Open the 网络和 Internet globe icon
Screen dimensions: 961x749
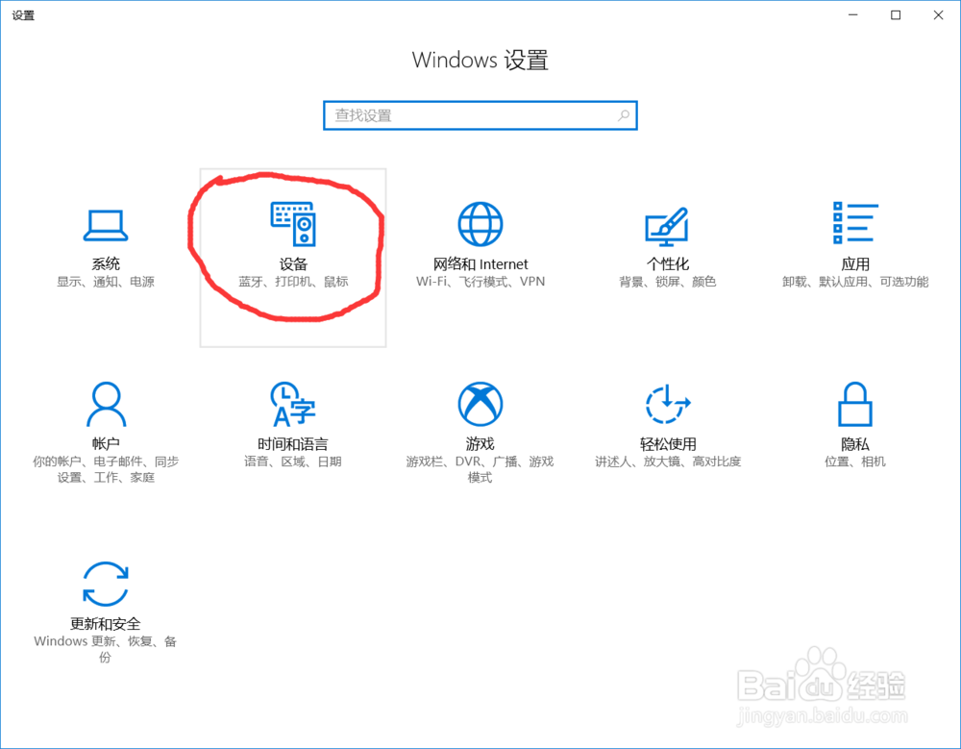click(x=480, y=224)
